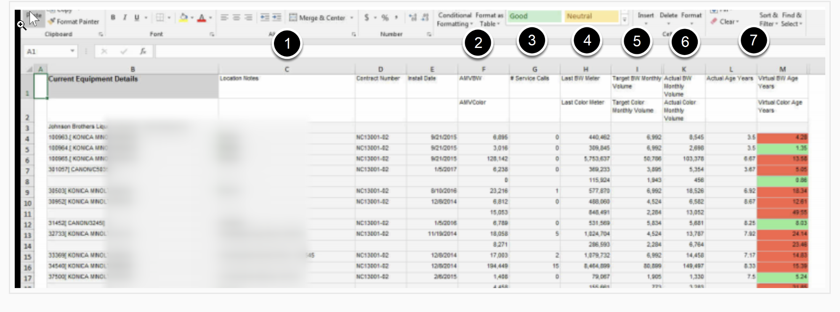Open Conditional Formatting menu
840x312 pixels.
(455, 20)
